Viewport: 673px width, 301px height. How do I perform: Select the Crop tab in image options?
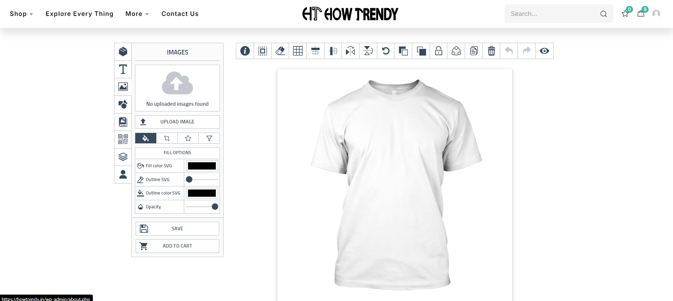tap(167, 138)
